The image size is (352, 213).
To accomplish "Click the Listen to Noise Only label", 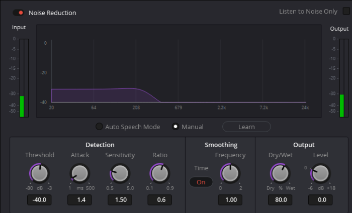I will [308, 12].
